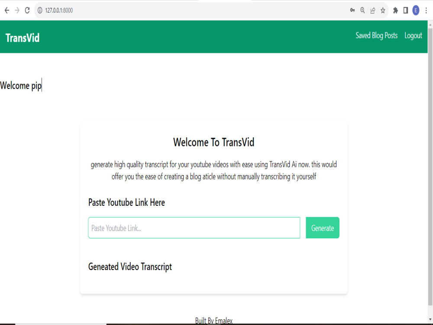Open the side panel icon
This screenshot has width=433, height=325.
pos(405,10)
